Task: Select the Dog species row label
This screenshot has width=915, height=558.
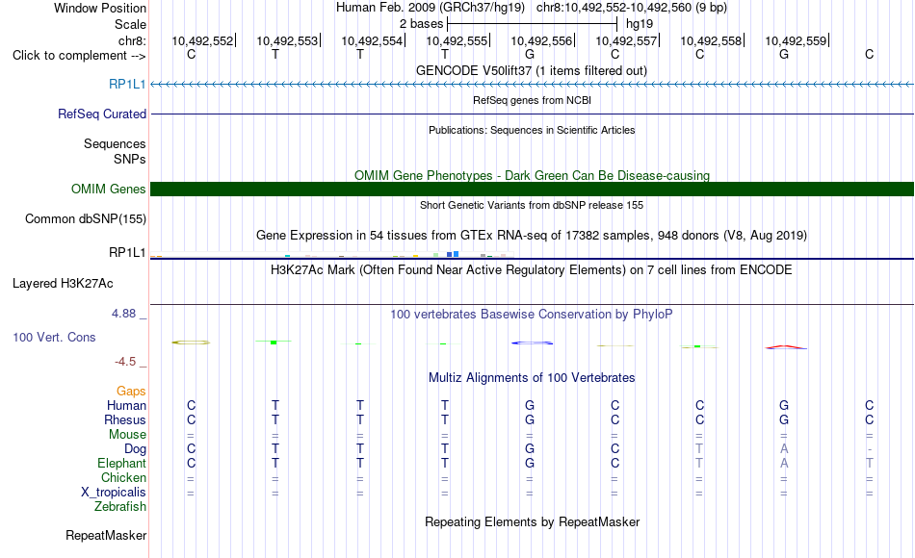Action: pos(135,448)
